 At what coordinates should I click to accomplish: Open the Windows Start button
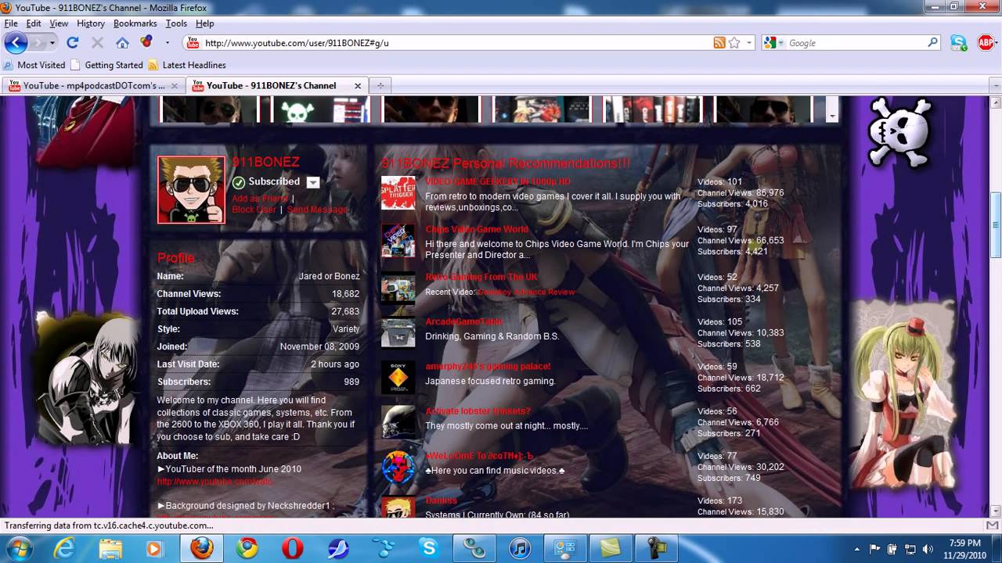18,548
